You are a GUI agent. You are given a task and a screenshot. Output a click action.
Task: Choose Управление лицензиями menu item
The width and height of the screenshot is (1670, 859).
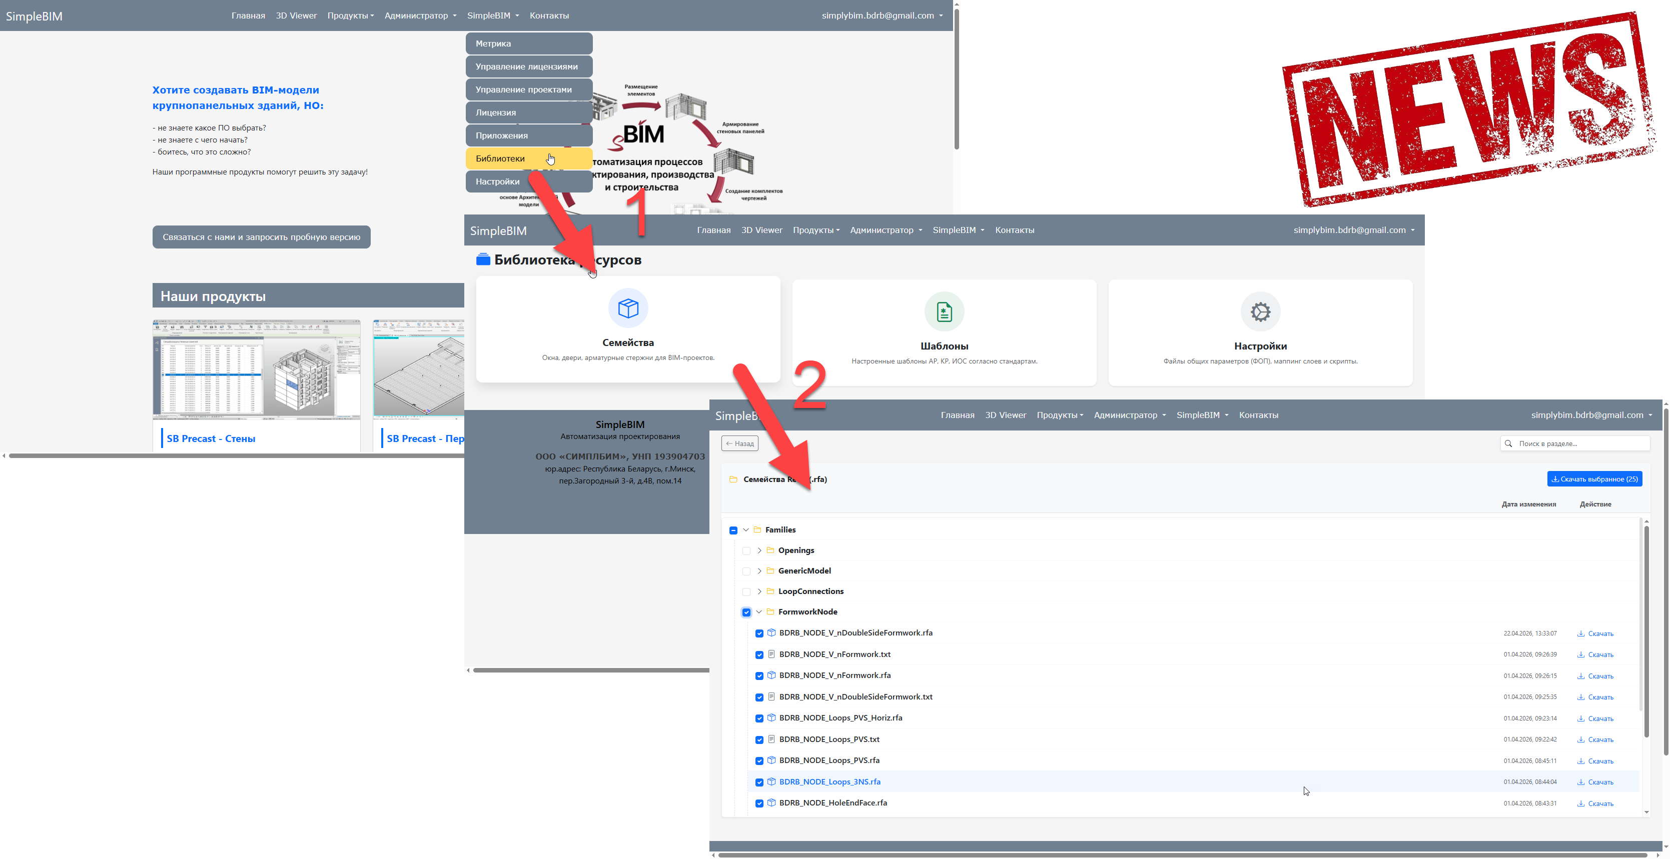(529, 66)
